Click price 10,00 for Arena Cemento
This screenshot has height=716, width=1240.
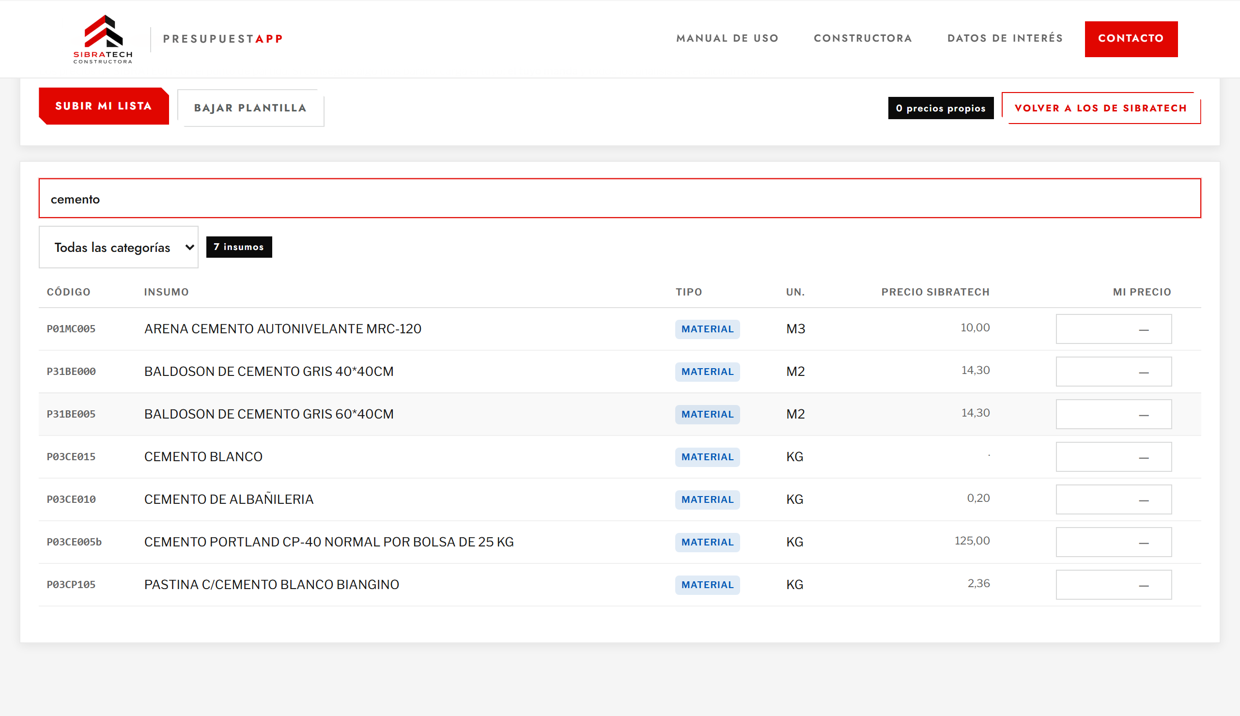pos(975,327)
